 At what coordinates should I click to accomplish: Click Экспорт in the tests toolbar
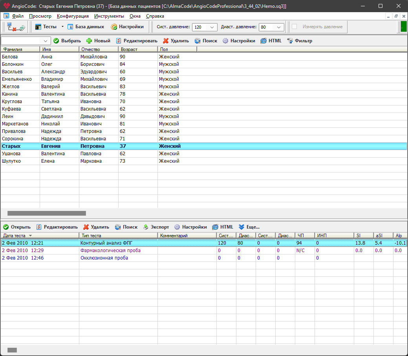(x=156, y=227)
